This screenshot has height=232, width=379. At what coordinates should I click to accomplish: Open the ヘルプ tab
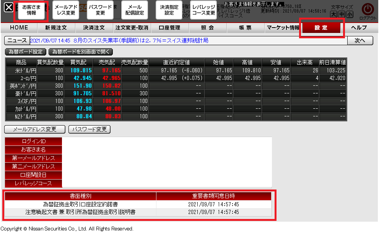[359, 28]
